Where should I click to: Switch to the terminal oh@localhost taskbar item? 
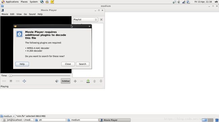coord(18,120)
